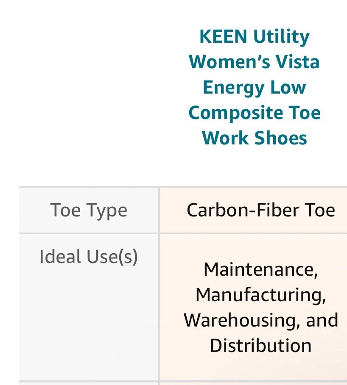Click the "Manufacturing," text in Ideal Uses
The width and height of the screenshot is (347, 385).
pos(260,295)
